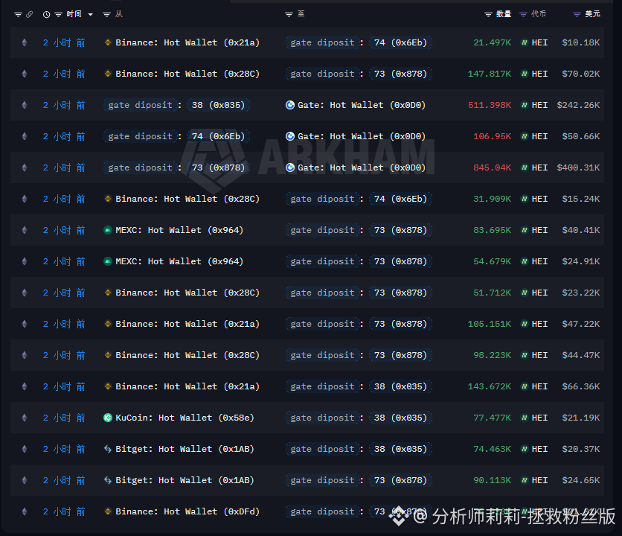Click the MEXC logo in the 83.695K row
Viewport: 622px width, 536px height.
click(107, 230)
